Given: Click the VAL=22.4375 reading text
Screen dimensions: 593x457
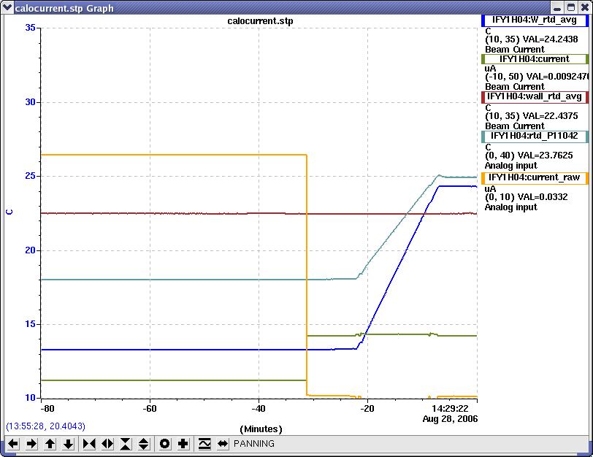Looking at the screenshot, I should (550, 116).
